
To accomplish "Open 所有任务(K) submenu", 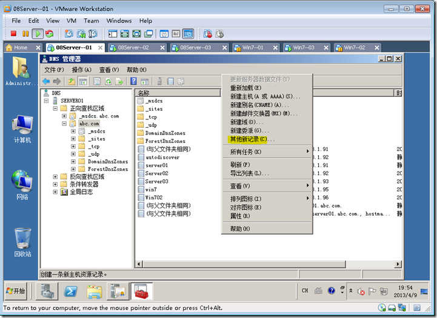I will click(267, 152).
